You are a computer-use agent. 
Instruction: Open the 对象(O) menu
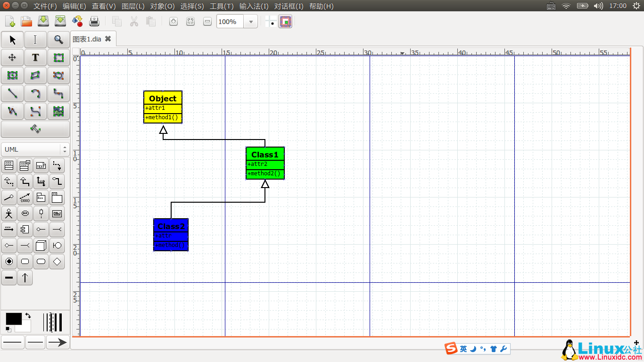click(162, 6)
